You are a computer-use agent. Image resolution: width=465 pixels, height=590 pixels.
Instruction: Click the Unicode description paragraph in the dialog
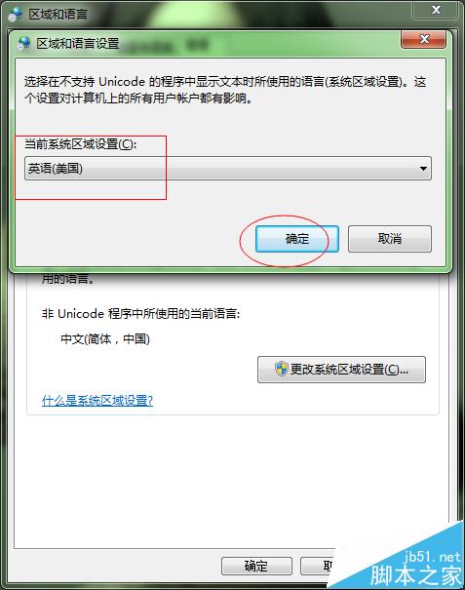point(225,90)
